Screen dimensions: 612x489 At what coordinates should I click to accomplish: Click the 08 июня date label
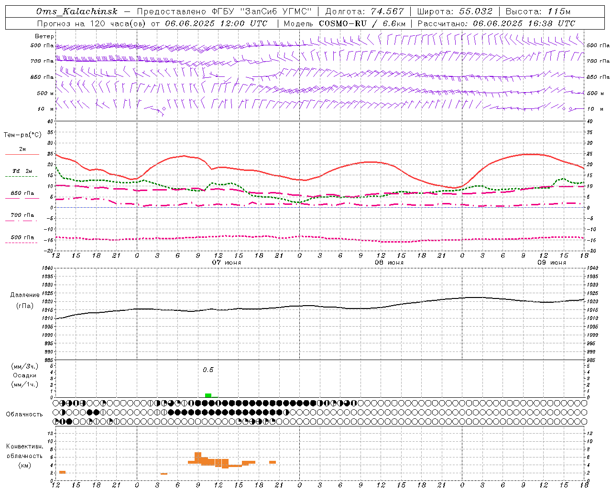tap(389, 263)
